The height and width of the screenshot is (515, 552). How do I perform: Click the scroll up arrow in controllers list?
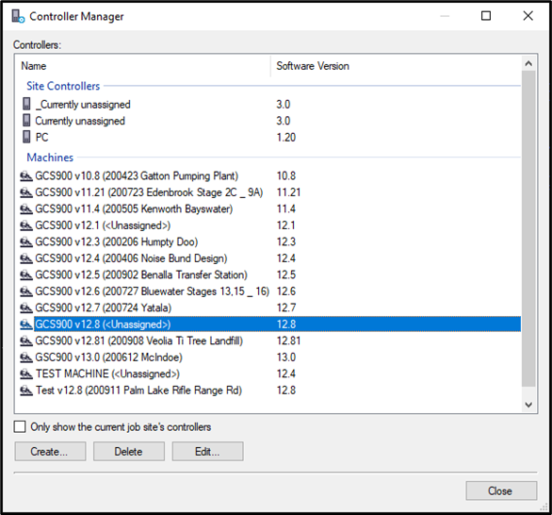coord(528,63)
